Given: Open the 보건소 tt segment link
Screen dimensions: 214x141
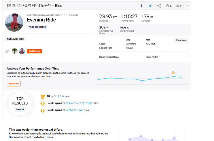Looking at the screenshot, I should (x=59, y=96).
